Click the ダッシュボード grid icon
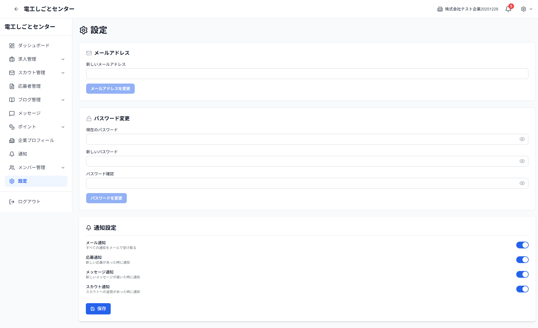538x328 pixels. [12, 45]
